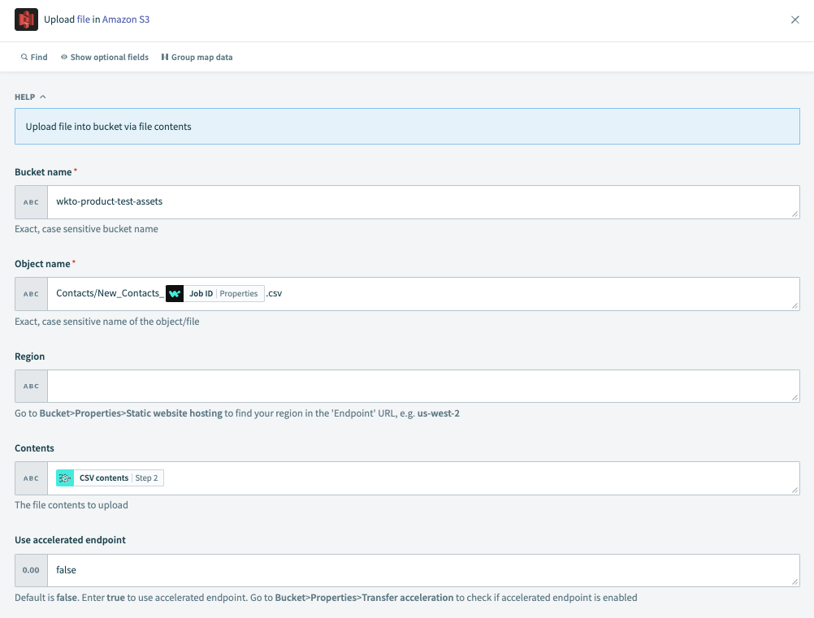Click the Bucket name input field
The height and width of the screenshot is (618, 814).
(422, 202)
